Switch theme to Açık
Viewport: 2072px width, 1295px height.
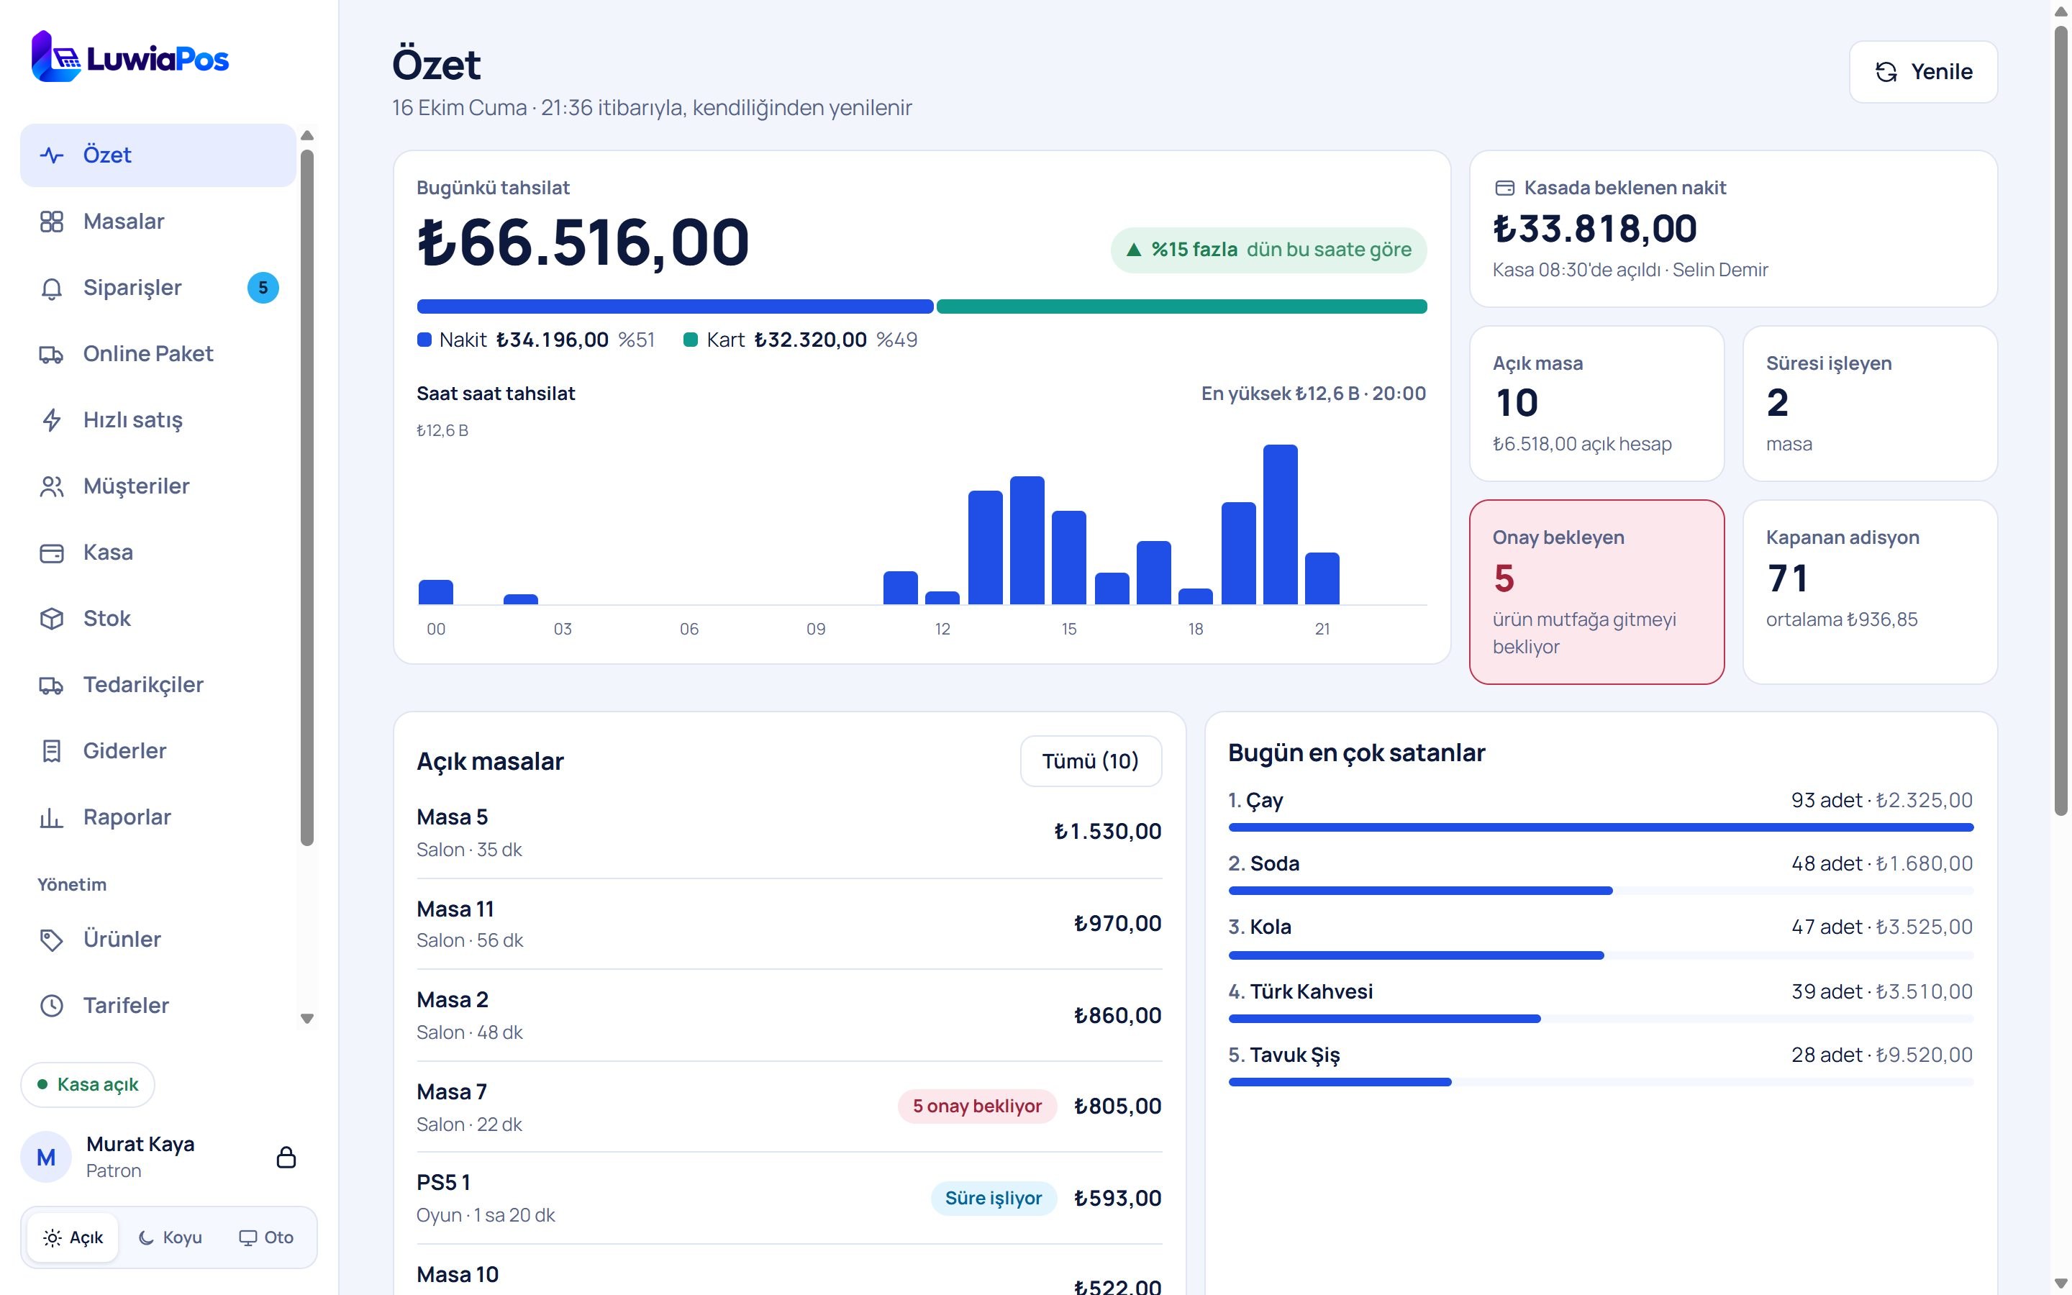point(73,1237)
